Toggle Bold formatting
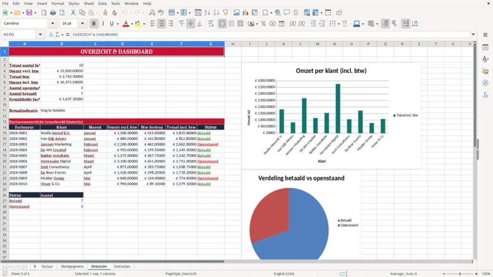The width and height of the screenshot is (493, 277). pyautogui.click(x=94, y=24)
